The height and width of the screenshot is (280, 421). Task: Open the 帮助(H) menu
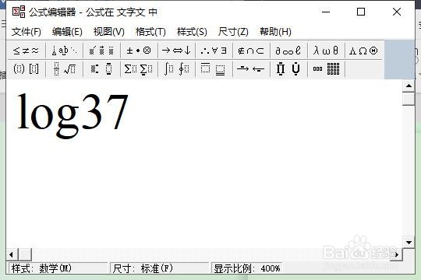(275, 32)
